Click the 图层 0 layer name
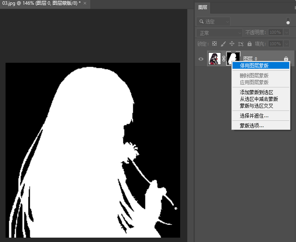This screenshot has width=296, height=242. 250,58
